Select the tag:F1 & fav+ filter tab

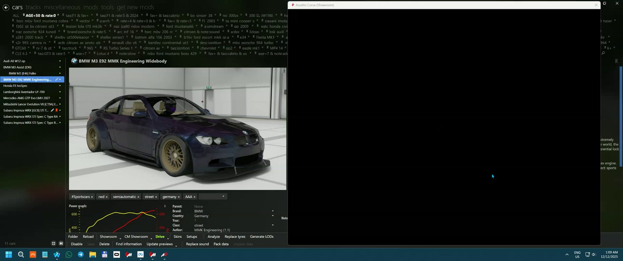tap(77, 16)
